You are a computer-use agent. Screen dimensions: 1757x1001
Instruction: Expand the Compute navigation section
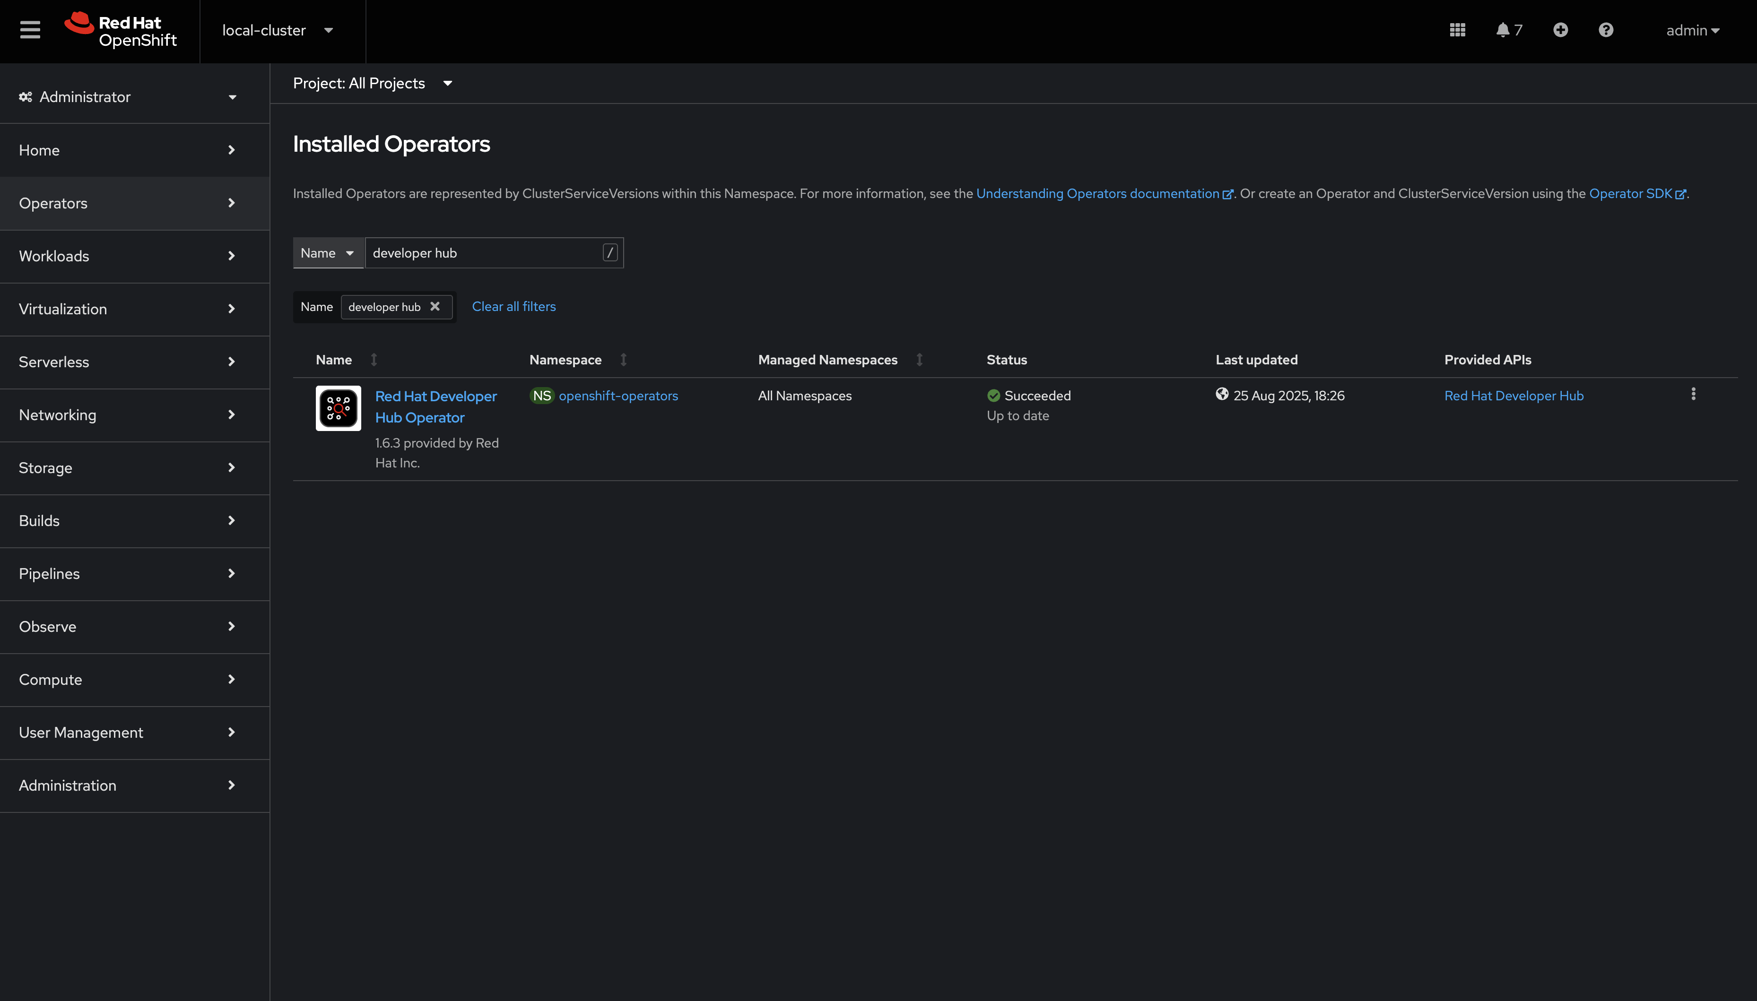[x=135, y=679]
